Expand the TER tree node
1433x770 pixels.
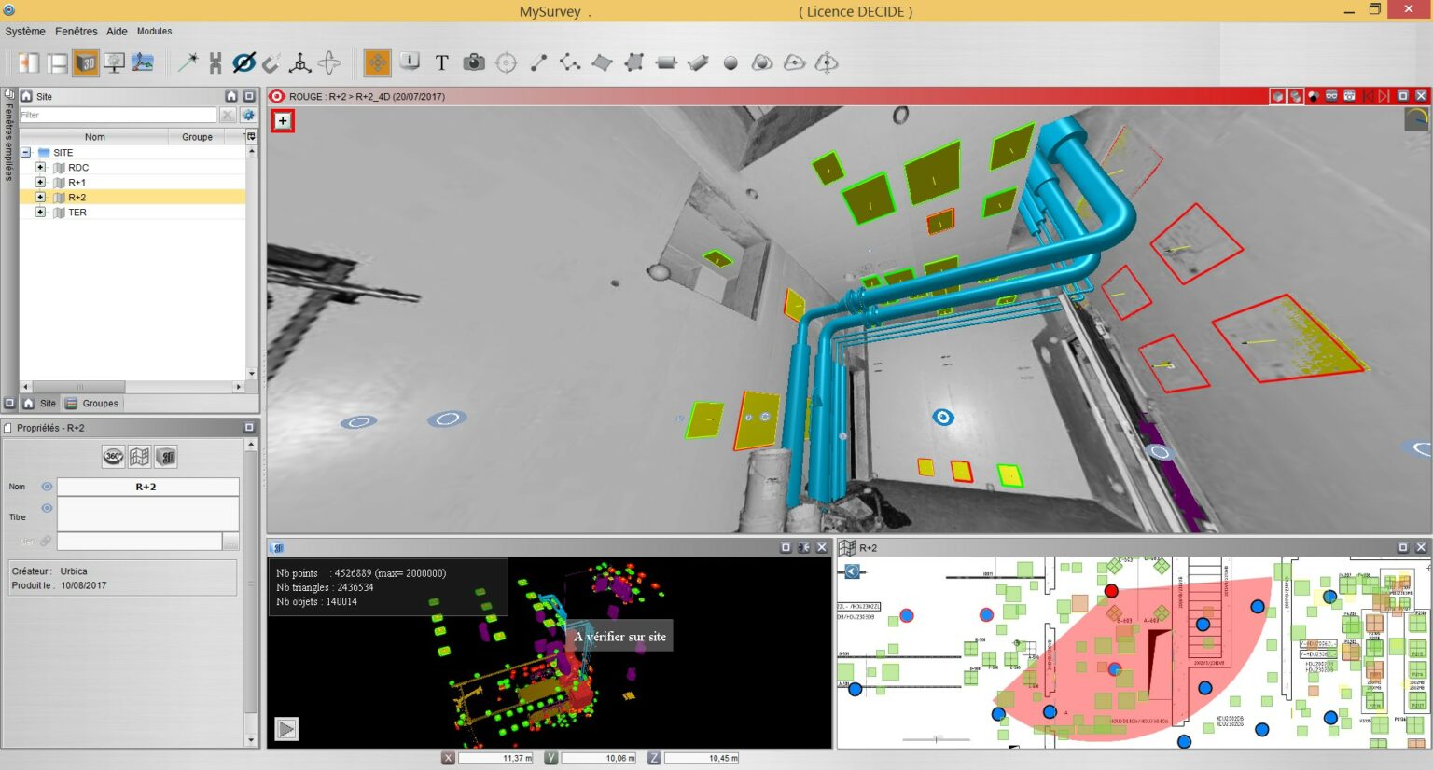pyautogui.click(x=40, y=213)
